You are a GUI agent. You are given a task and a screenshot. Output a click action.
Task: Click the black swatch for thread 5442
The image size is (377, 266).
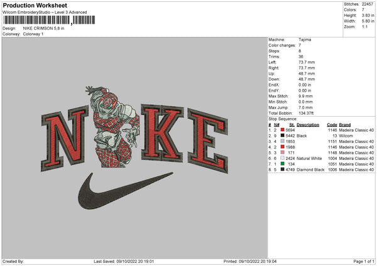tap(283, 136)
